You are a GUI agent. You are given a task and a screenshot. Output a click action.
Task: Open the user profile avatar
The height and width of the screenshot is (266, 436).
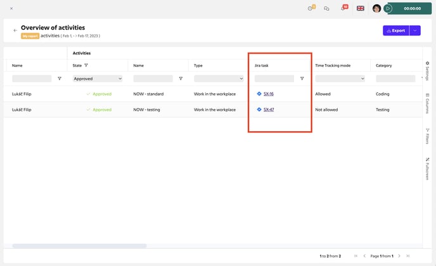pyautogui.click(x=376, y=9)
